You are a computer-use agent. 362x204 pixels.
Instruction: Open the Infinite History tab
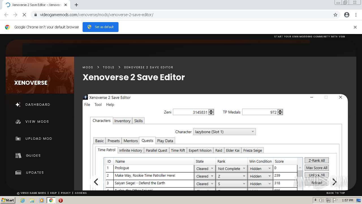pos(131,150)
